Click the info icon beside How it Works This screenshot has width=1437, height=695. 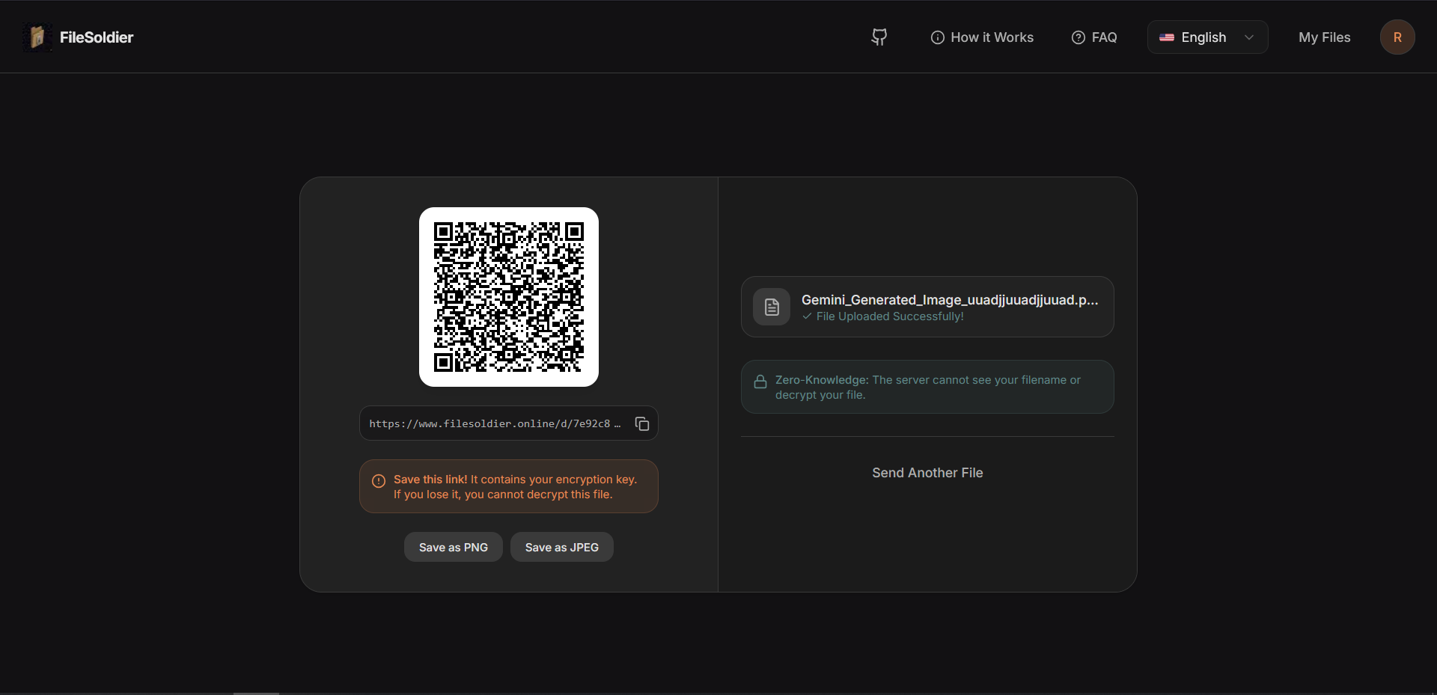pos(937,37)
